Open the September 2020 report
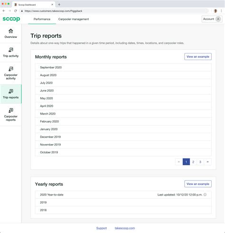Image resolution: width=225 pixels, height=233 pixels. [123, 67]
